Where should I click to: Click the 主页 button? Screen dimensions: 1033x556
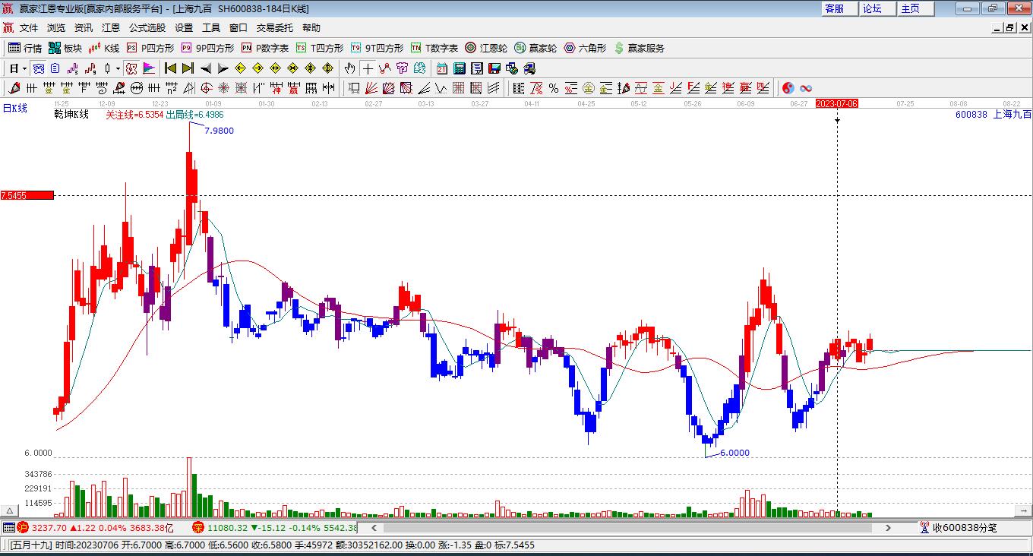[915, 8]
